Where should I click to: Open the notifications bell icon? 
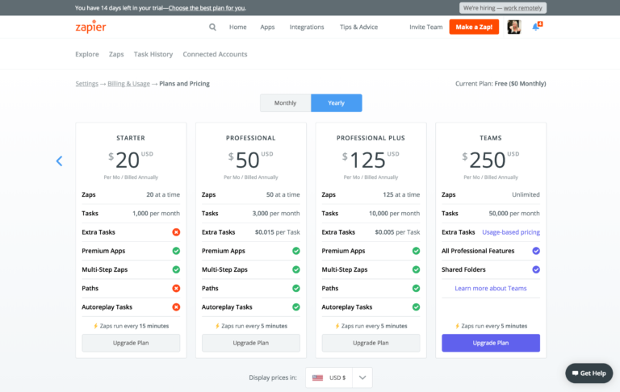click(x=537, y=26)
